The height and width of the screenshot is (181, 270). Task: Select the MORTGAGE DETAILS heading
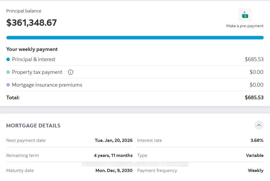click(33, 126)
